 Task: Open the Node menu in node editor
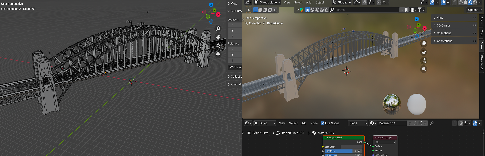[314, 123]
